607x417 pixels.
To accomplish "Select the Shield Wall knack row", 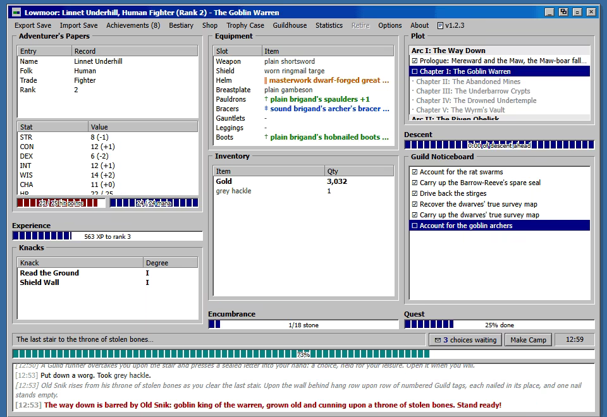I will (107, 282).
